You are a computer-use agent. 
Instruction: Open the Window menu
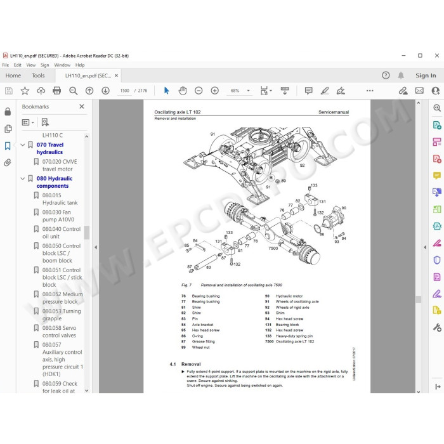point(62,65)
